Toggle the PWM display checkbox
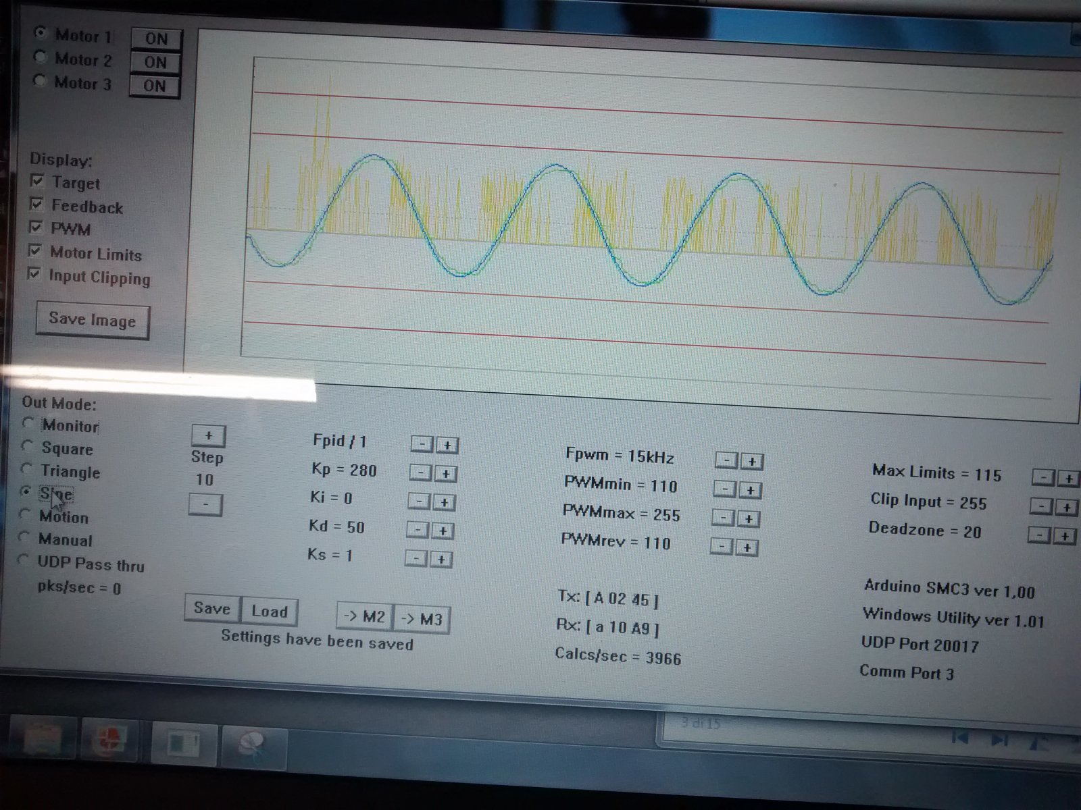Viewport: 1081px width, 810px height. coord(36,227)
